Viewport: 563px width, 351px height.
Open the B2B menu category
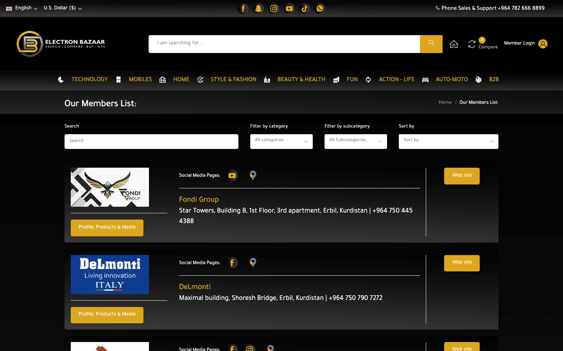(494, 80)
